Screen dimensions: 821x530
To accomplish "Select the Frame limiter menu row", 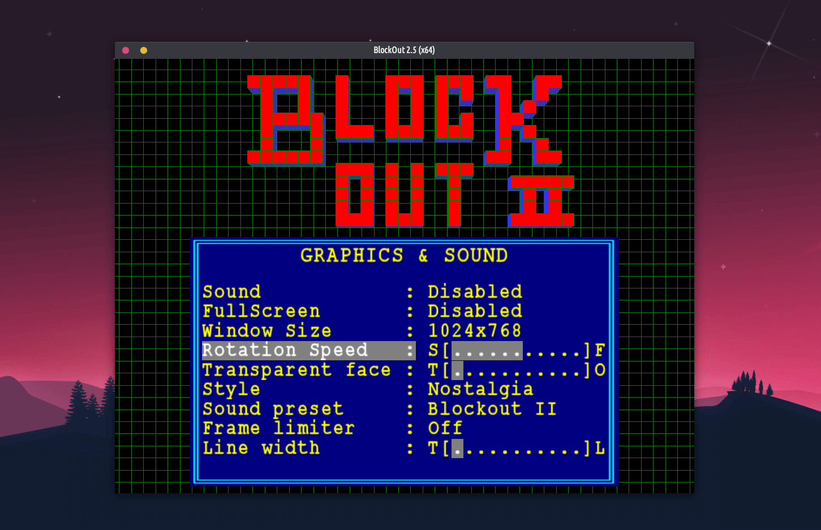I will [x=404, y=428].
